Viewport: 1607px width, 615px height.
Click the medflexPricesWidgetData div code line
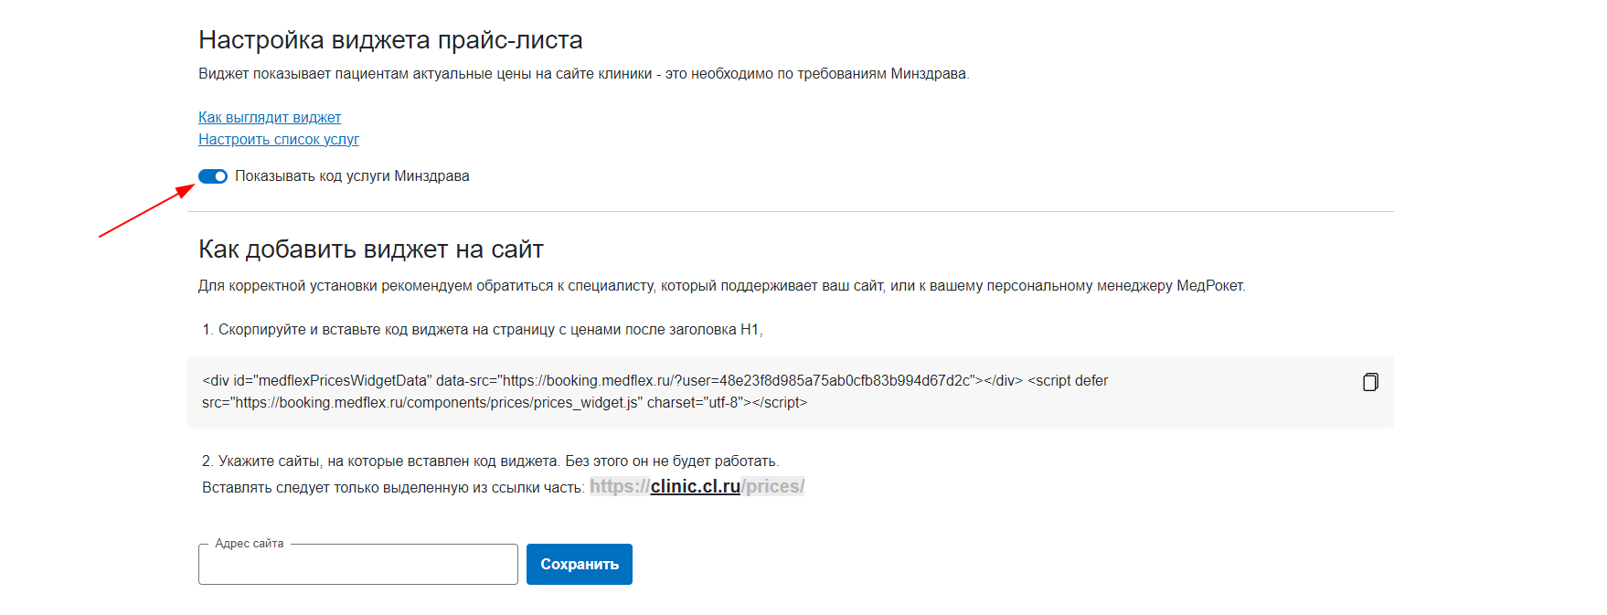point(655,380)
